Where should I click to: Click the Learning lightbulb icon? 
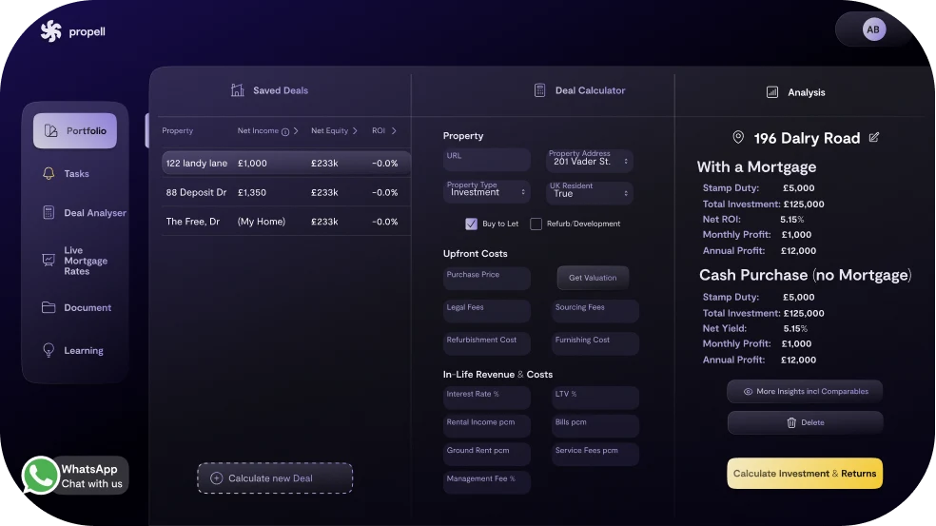coord(49,351)
